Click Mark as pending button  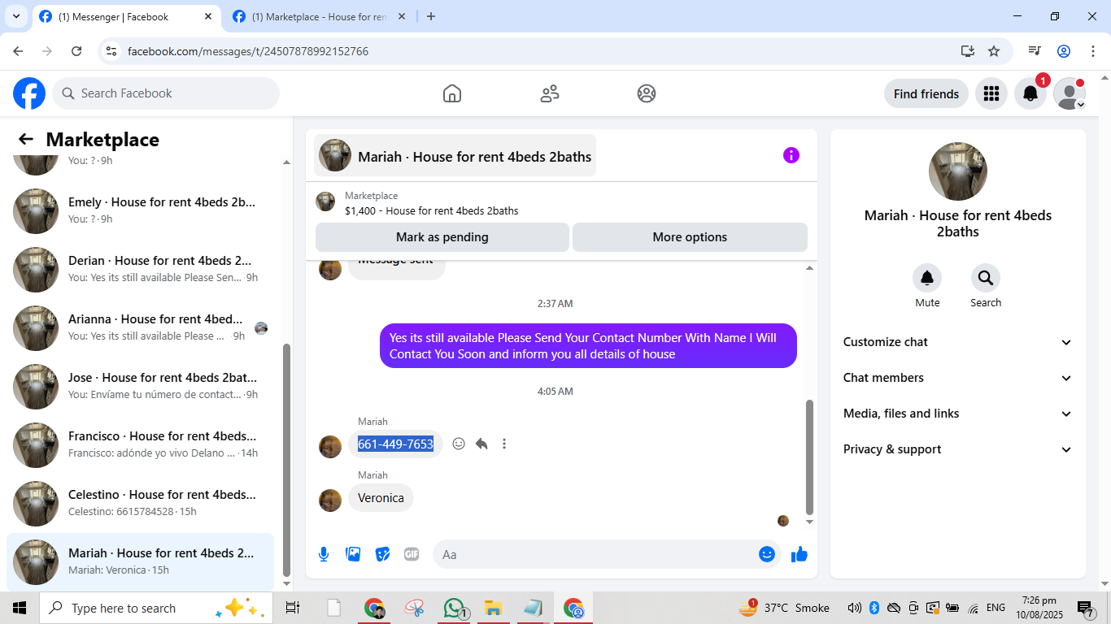click(x=442, y=237)
